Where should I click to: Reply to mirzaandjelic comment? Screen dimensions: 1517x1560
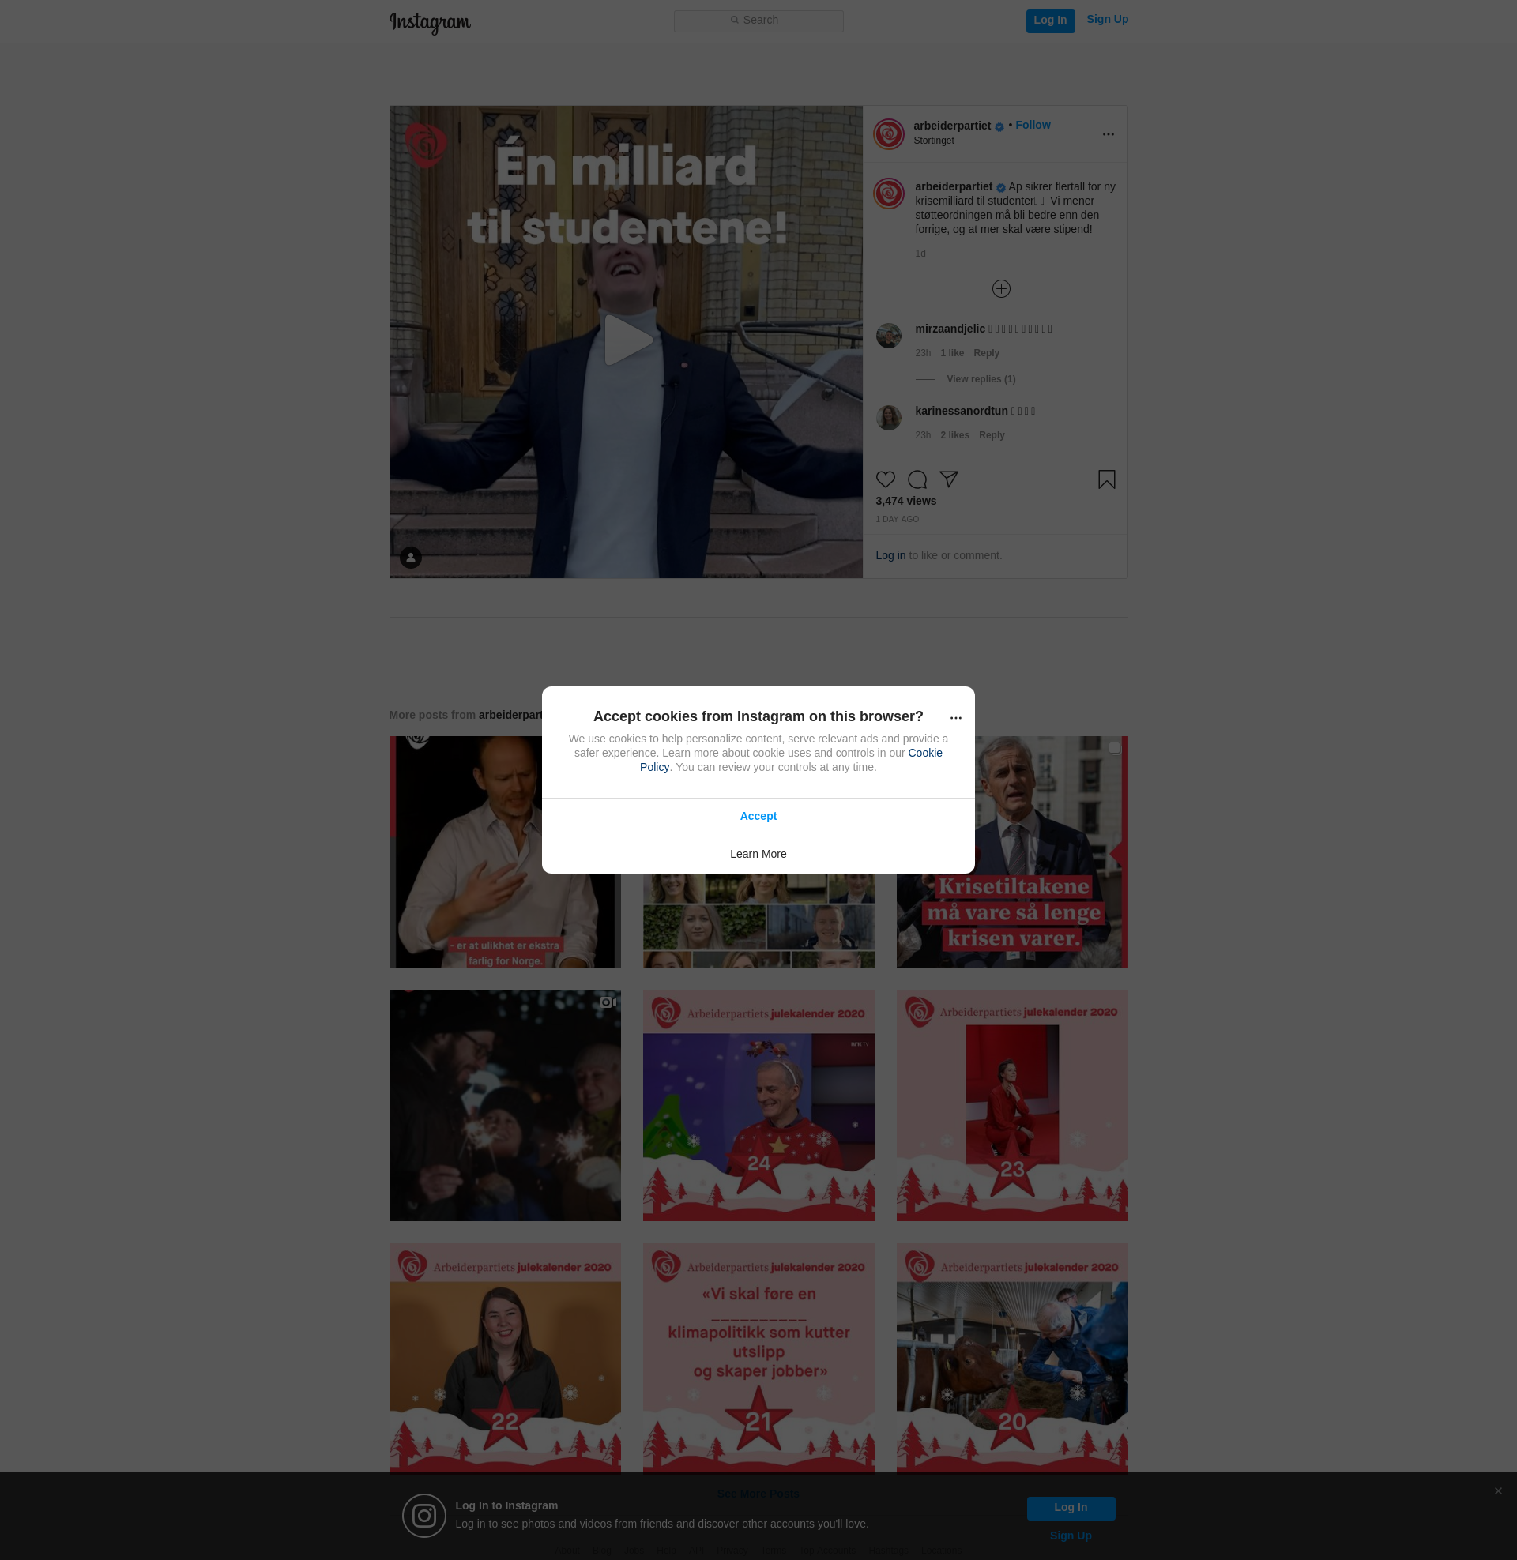[986, 354]
